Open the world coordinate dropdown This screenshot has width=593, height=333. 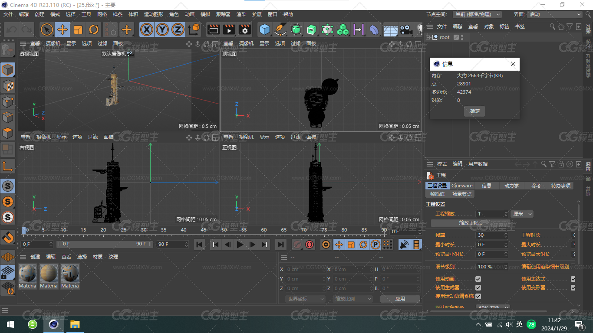306,299
